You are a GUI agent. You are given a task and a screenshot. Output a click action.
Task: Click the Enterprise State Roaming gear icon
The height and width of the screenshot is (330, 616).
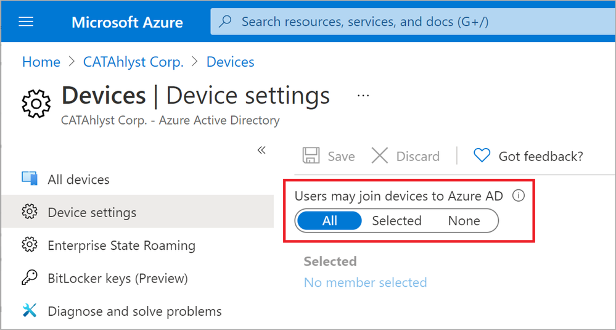tap(30, 245)
